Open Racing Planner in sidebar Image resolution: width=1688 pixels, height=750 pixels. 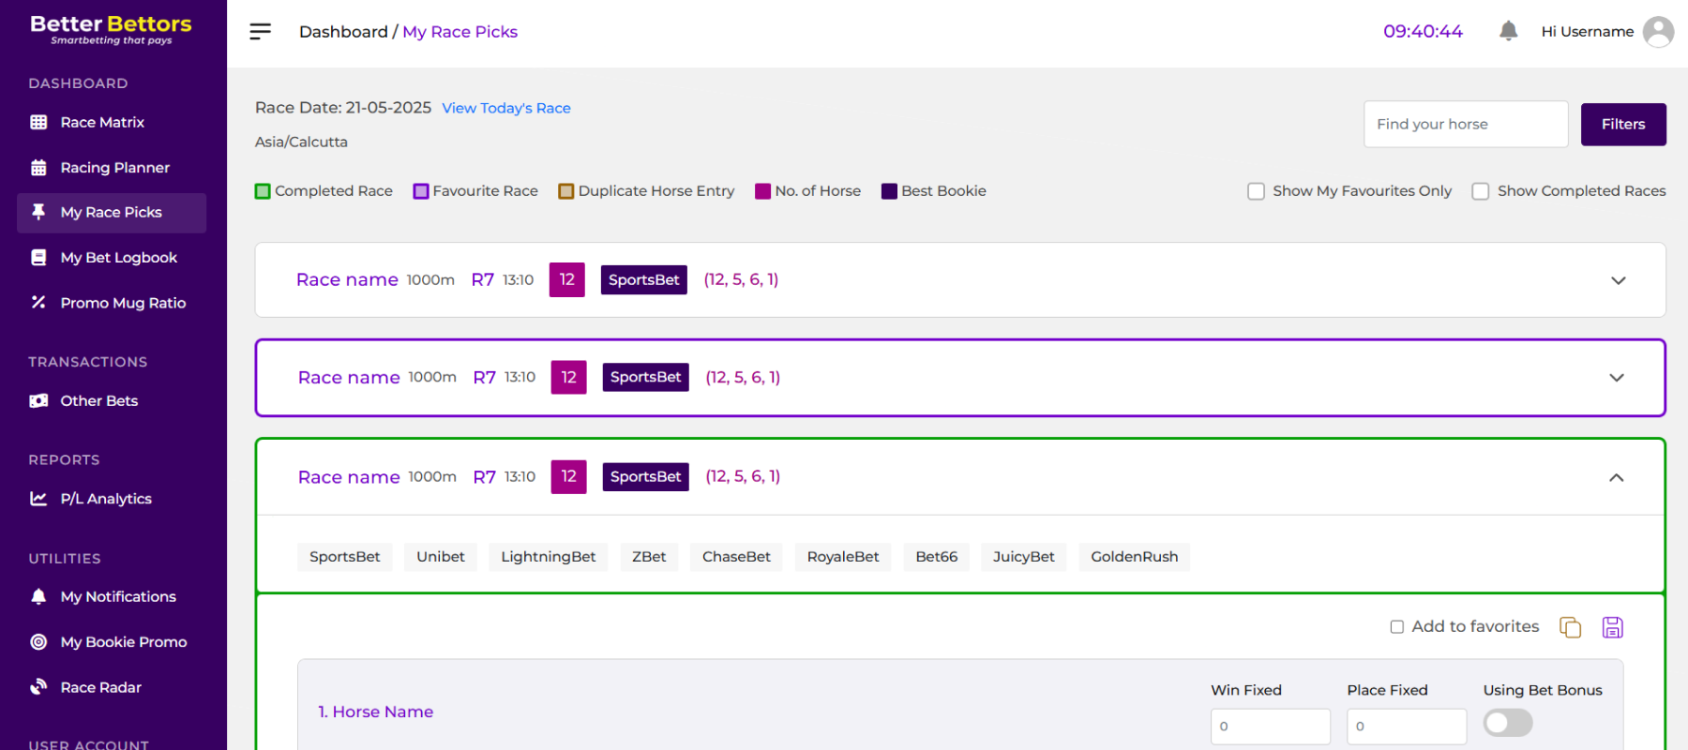(x=114, y=168)
